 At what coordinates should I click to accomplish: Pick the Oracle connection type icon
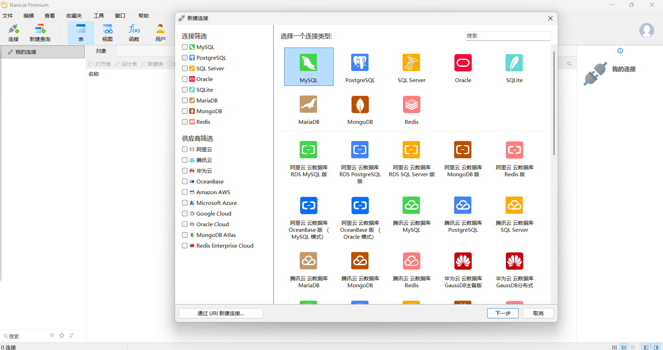[463, 63]
